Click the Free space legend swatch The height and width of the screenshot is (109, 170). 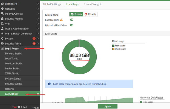coord(113,46)
